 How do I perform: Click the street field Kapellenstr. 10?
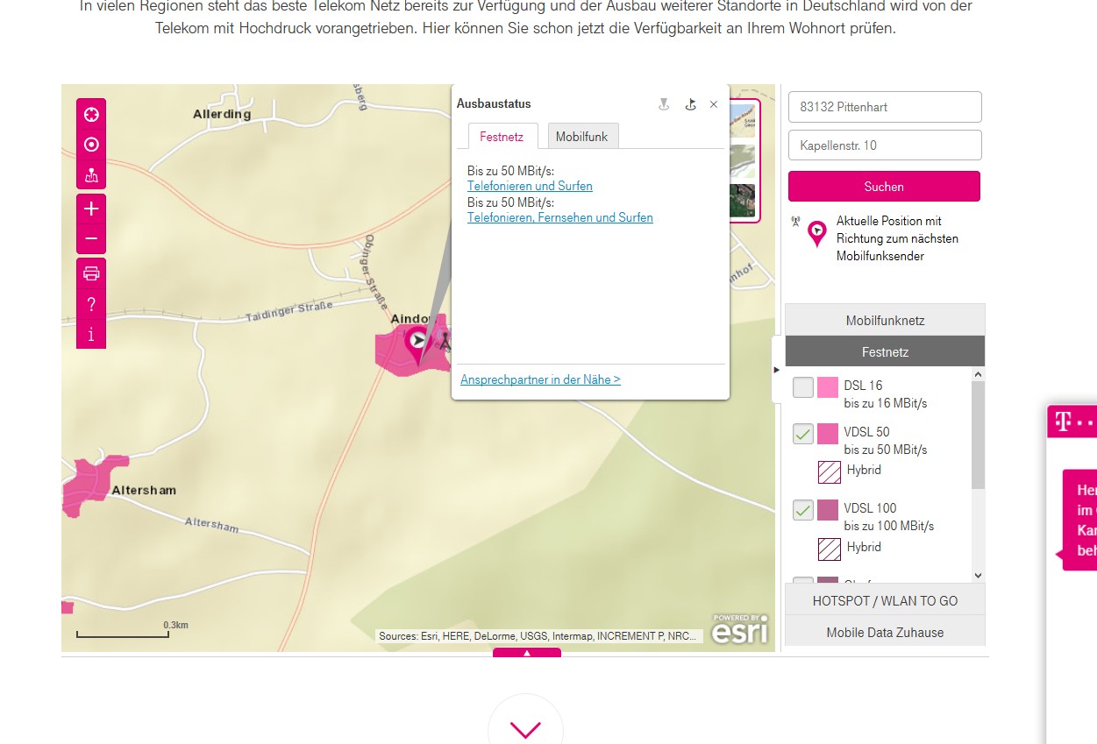coord(885,145)
